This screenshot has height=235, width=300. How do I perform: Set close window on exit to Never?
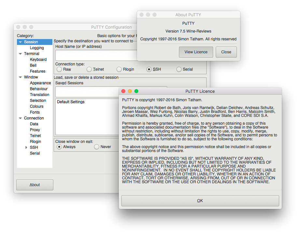point(97,147)
